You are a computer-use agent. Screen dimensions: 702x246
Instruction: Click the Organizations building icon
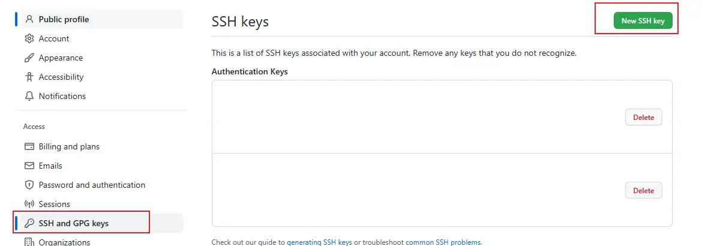(x=29, y=242)
